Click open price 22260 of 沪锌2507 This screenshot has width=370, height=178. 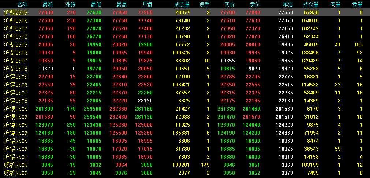click(x=145, y=93)
